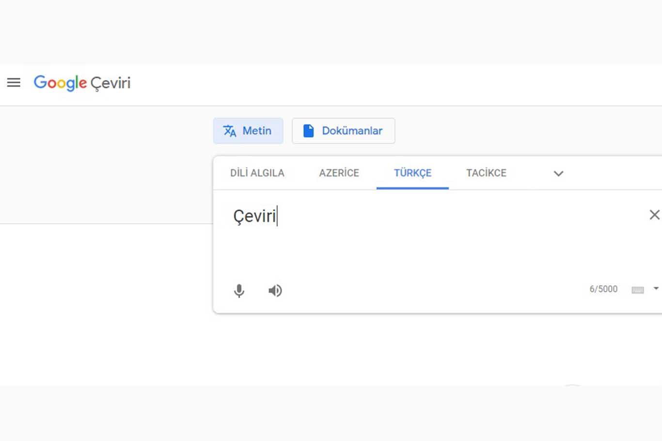Image resolution: width=662 pixels, height=441 pixels.
Task: Expand the source language list chevron
Action: point(558,173)
